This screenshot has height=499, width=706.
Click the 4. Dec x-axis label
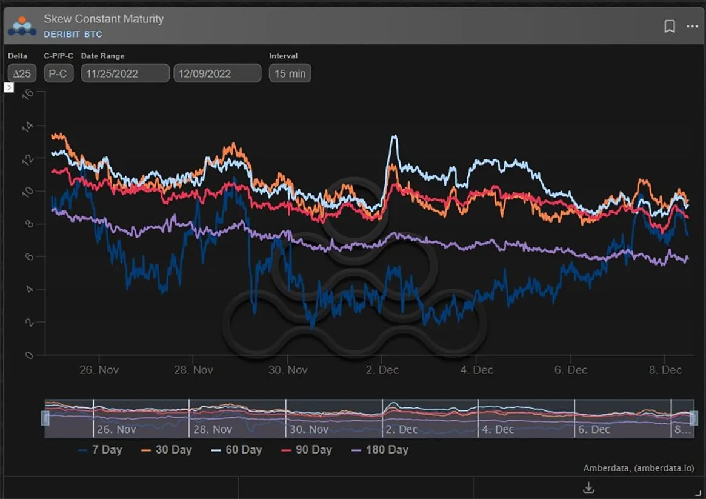click(x=477, y=370)
